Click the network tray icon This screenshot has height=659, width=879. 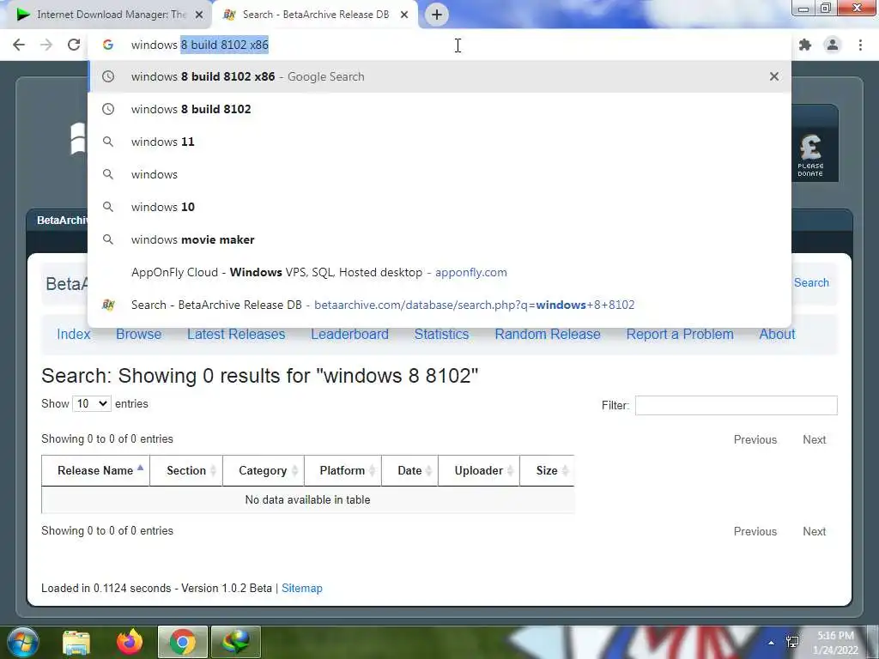792,642
